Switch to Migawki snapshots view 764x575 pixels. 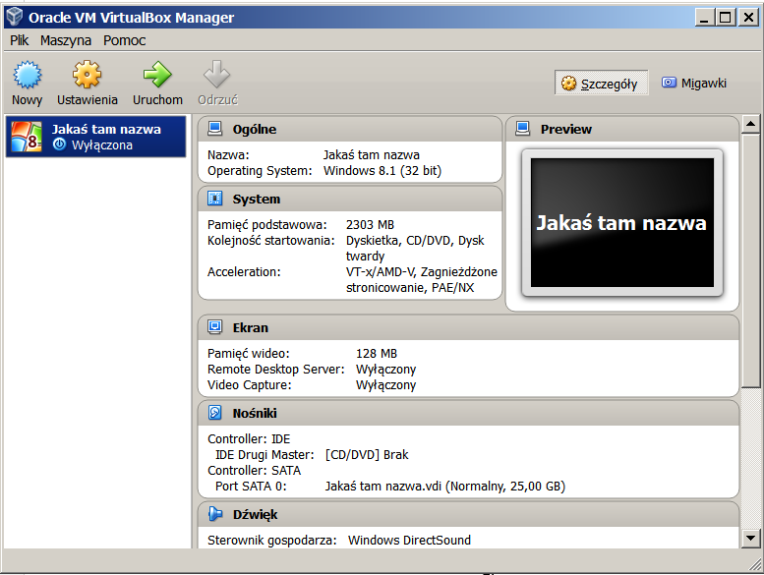pyautogui.click(x=694, y=84)
